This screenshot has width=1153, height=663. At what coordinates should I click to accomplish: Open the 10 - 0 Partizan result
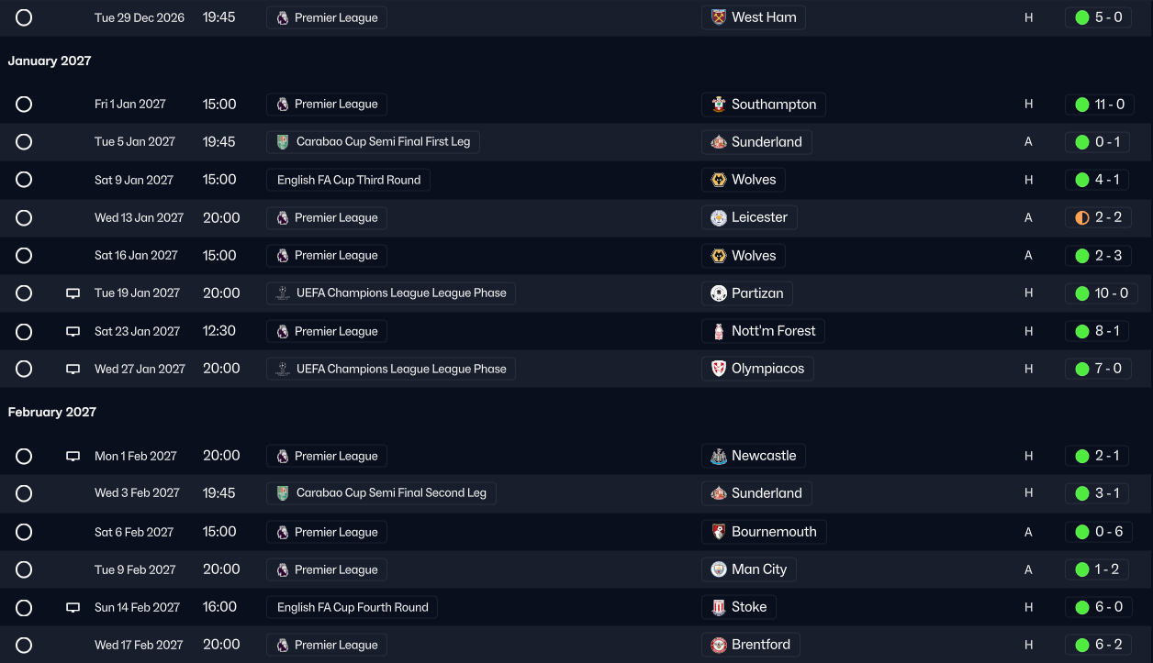tap(1102, 293)
